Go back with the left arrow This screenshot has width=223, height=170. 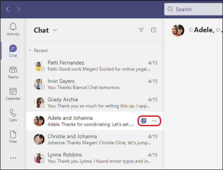(x=8, y=9)
